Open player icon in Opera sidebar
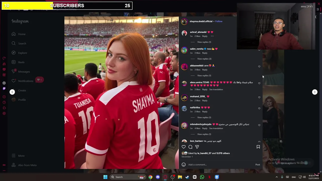The image size is (322, 181). [x=4, y=97]
